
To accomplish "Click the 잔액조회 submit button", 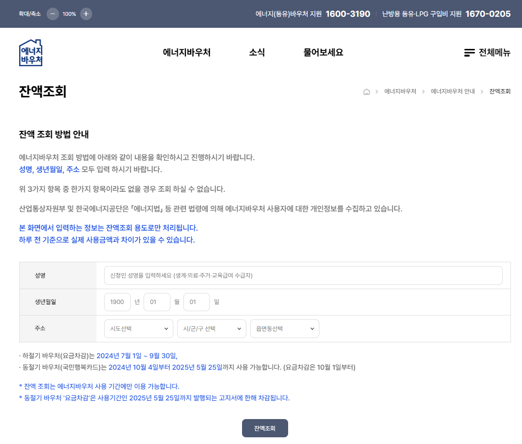I will coord(265,428).
